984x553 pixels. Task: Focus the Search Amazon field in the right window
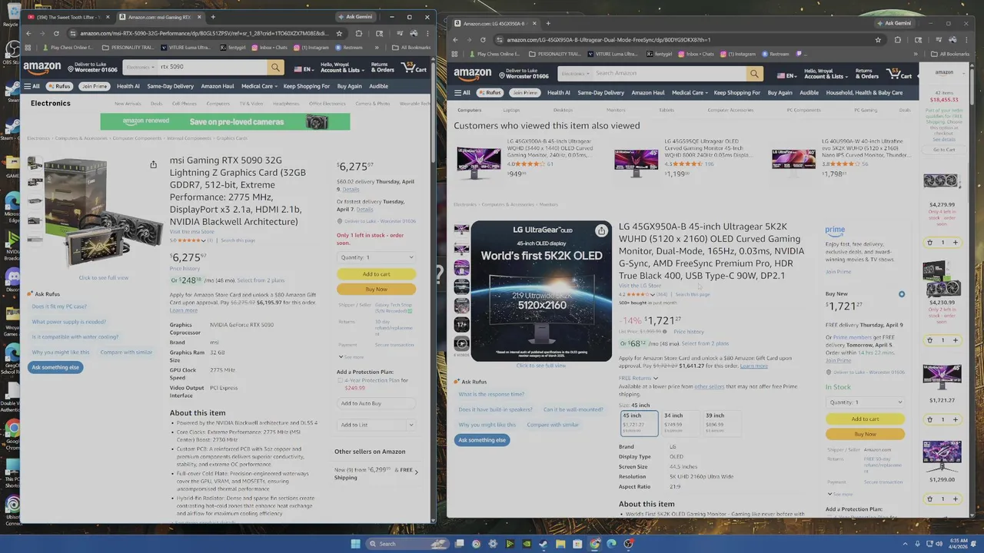(x=669, y=74)
